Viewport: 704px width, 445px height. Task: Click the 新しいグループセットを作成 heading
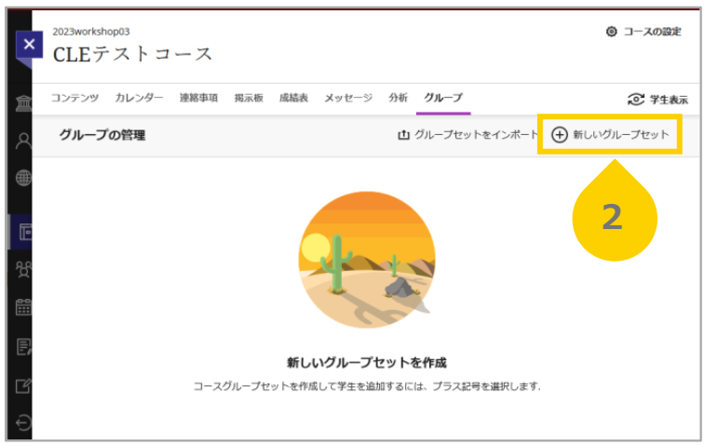pos(367,362)
